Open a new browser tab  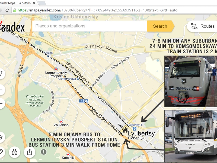point(42,3)
